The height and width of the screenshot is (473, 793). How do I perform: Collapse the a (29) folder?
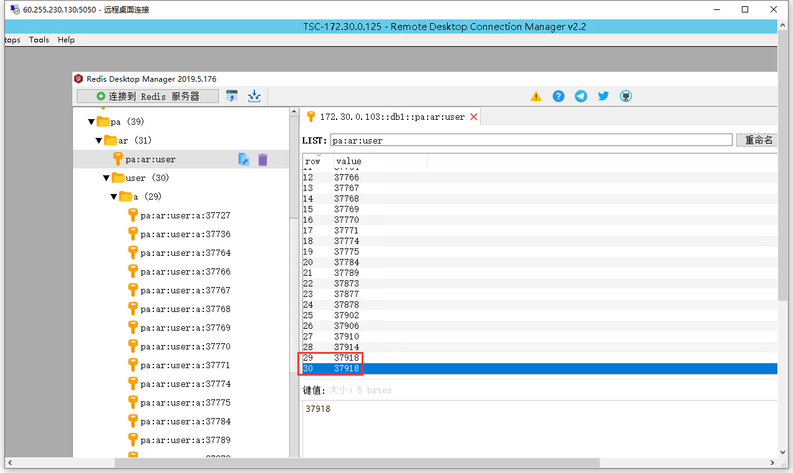(x=114, y=197)
